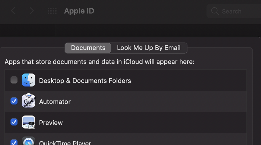Show all preferences grid icon
261x145 pixels.
(x=52, y=11)
